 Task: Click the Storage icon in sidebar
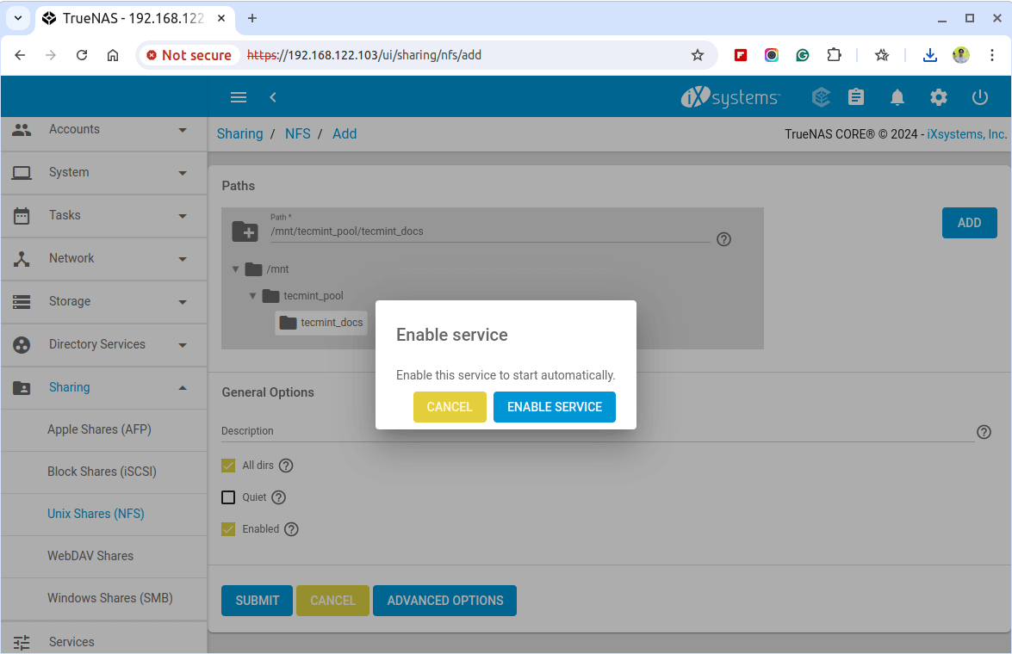point(22,301)
